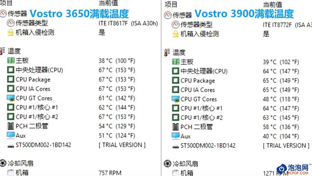Open the 泡泡网 PCPOP.COM watermark logo
The width and height of the screenshot is (312, 176).
294,169
